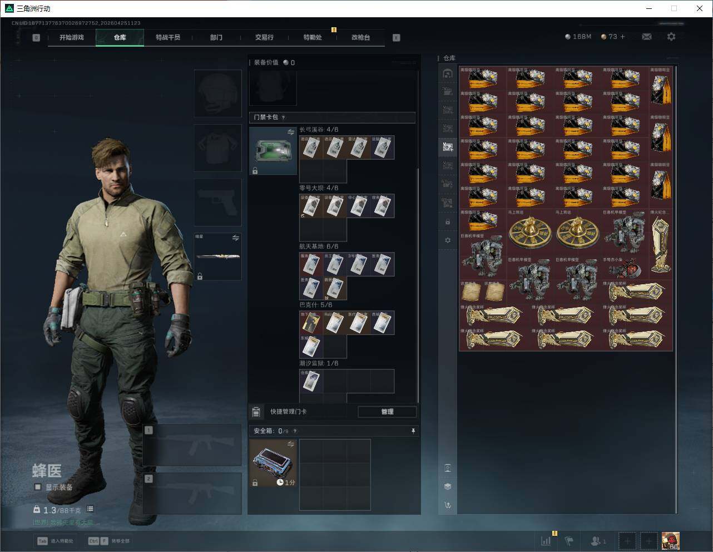Click the help mark next to 门禁卡包
Image resolution: width=713 pixels, height=552 pixels.
pyautogui.click(x=284, y=117)
